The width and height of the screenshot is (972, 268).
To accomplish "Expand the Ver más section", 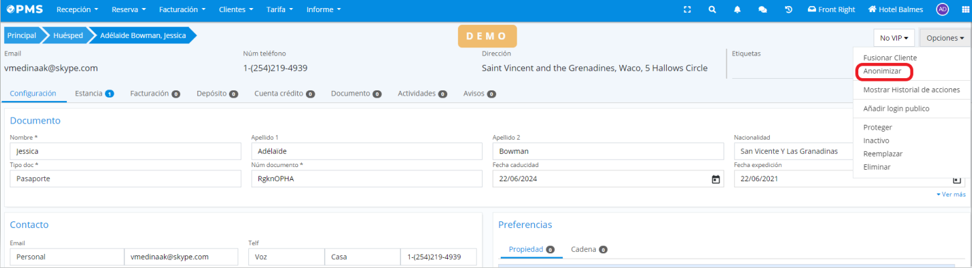I will (x=951, y=194).
